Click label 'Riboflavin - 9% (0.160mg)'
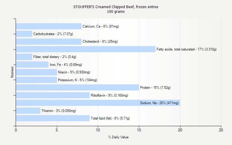This screenshot has height=145, width=232. tap(109, 95)
